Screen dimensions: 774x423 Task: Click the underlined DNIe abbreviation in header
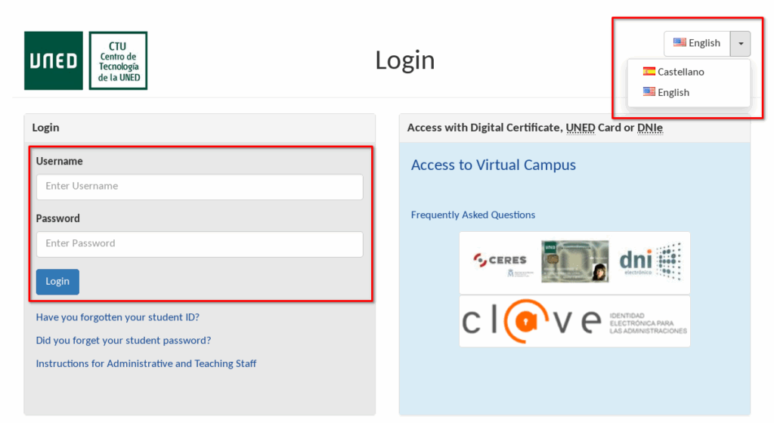(649, 128)
